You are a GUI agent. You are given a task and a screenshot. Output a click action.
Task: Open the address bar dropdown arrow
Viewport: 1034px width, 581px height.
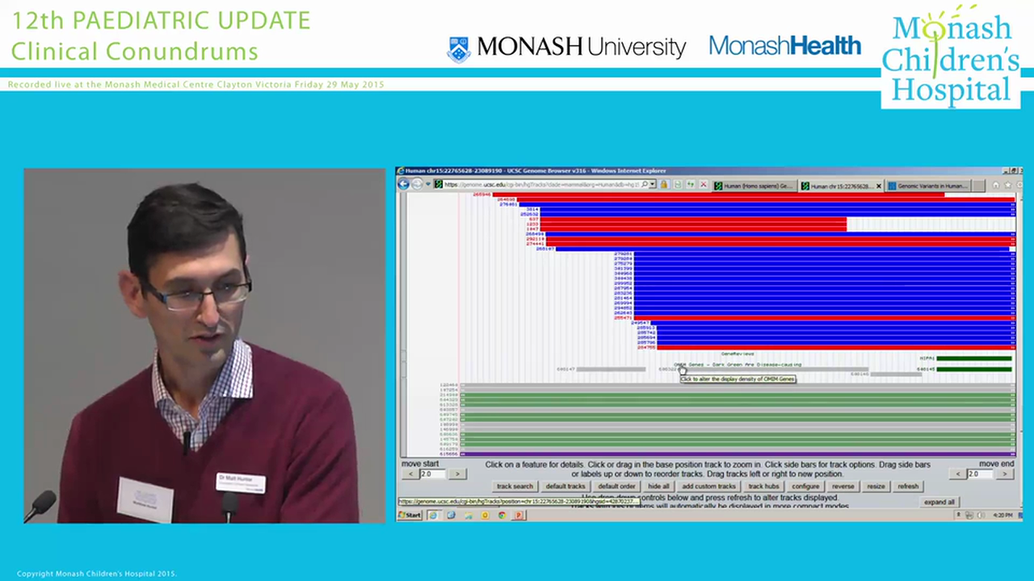click(x=652, y=184)
